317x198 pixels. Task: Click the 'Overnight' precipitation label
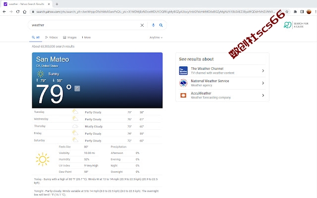[x=117, y=172]
